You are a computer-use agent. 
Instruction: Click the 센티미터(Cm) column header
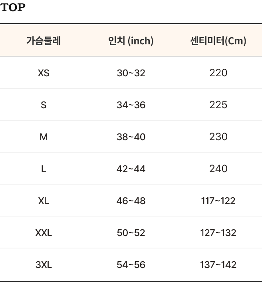218,41
